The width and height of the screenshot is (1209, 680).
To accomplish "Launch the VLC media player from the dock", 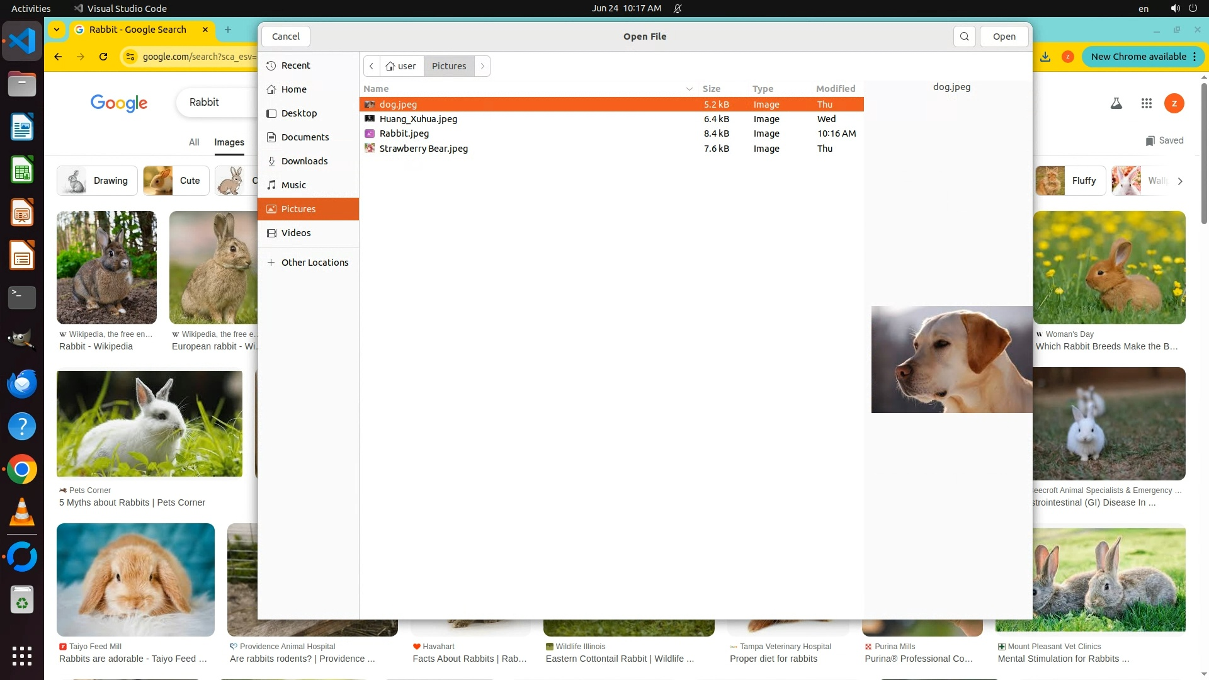I will [x=22, y=513].
